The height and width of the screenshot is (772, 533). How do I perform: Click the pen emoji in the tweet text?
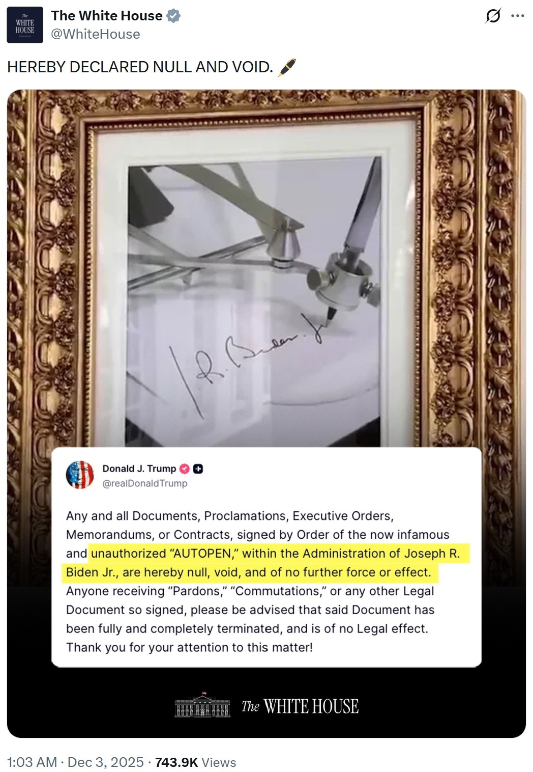[x=287, y=67]
